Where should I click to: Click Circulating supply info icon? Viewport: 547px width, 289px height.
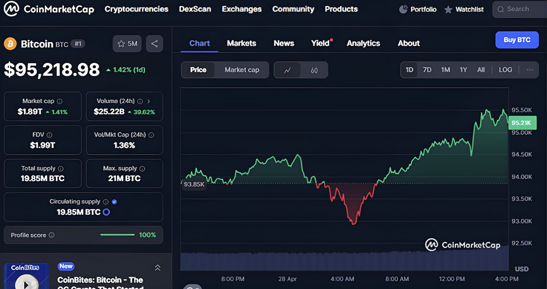click(x=106, y=202)
